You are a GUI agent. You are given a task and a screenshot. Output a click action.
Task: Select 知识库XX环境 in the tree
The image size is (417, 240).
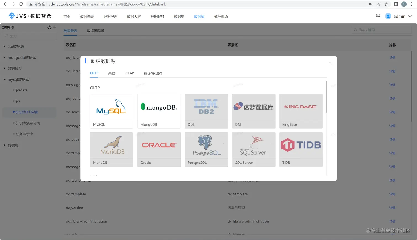27,112
